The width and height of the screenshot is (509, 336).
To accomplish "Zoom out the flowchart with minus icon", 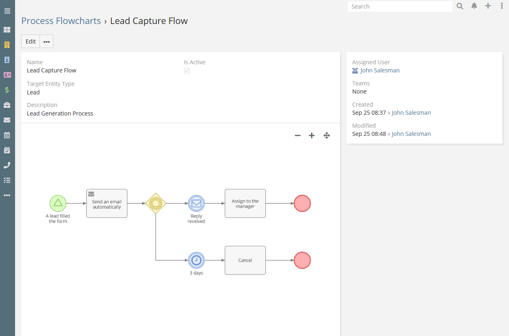I will point(298,135).
